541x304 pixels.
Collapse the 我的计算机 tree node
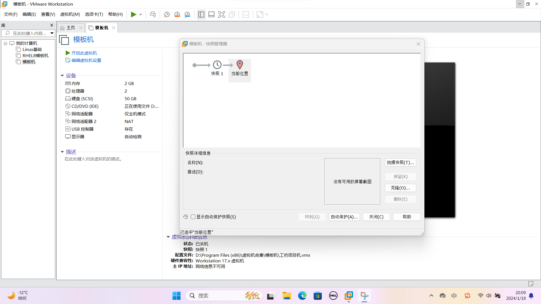coord(5,43)
